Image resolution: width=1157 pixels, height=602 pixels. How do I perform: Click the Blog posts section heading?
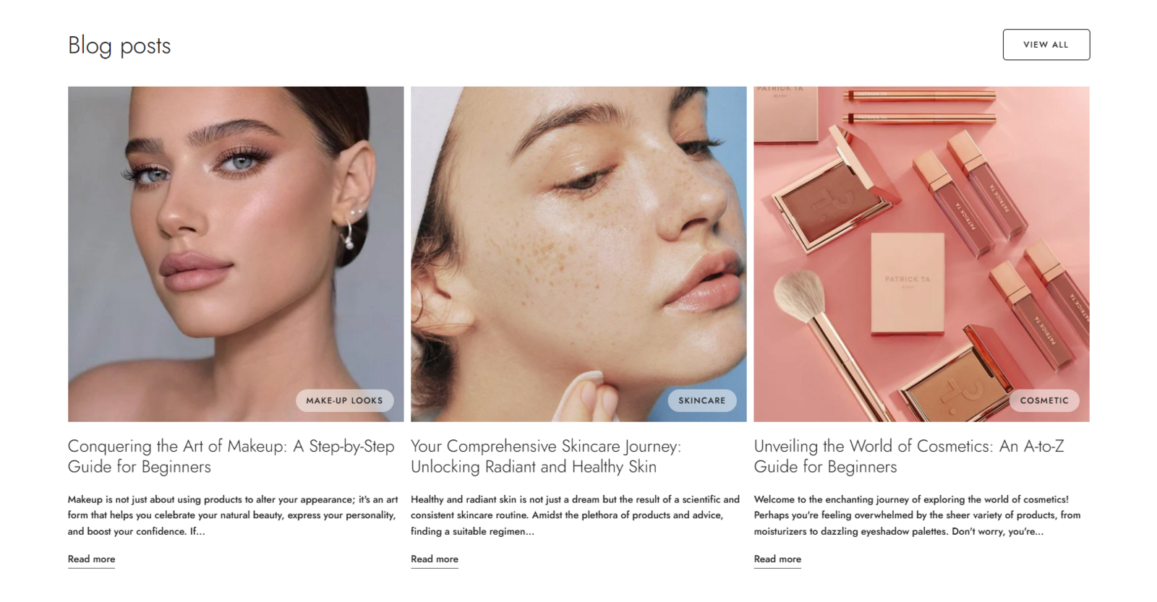(x=119, y=46)
